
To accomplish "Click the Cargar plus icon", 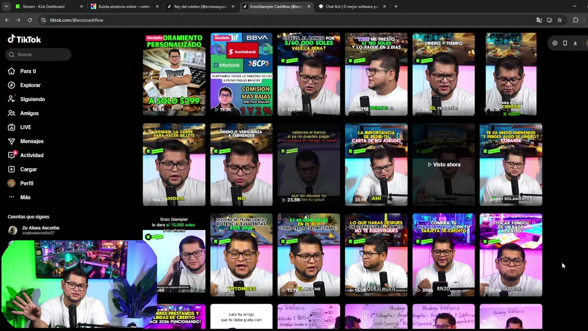I will click(x=11, y=169).
